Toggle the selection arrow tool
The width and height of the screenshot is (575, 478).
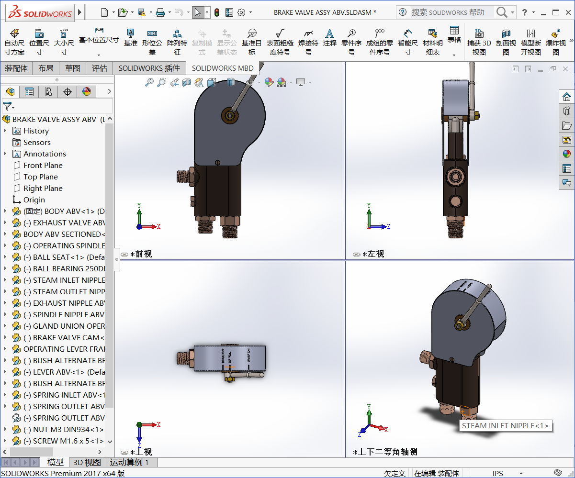click(198, 12)
